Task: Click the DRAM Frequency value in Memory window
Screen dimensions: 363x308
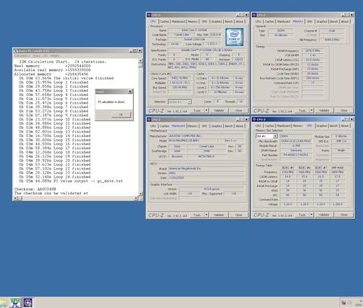Action: click(x=312, y=51)
